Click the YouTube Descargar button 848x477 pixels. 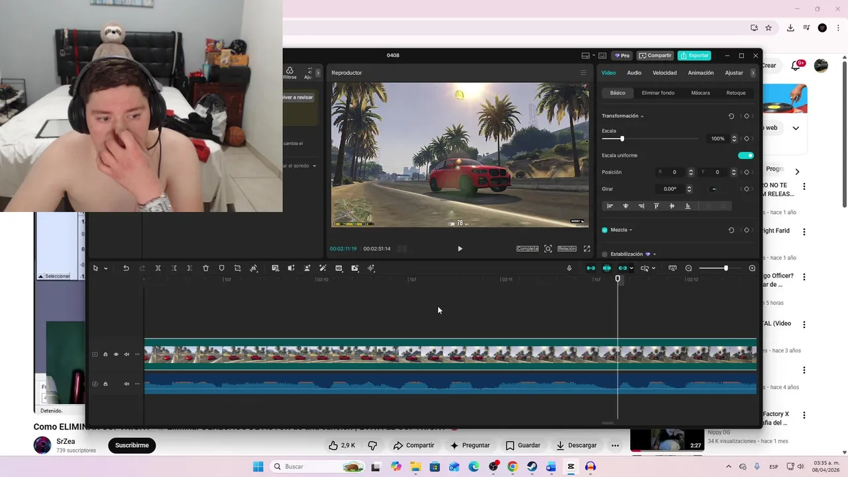coord(576,445)
